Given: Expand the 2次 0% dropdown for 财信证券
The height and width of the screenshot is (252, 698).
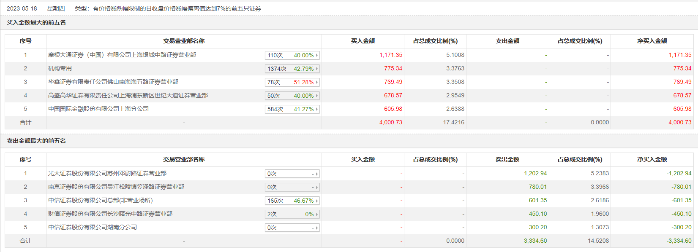Looking at the screenshot, I should (x=292, y=214).
